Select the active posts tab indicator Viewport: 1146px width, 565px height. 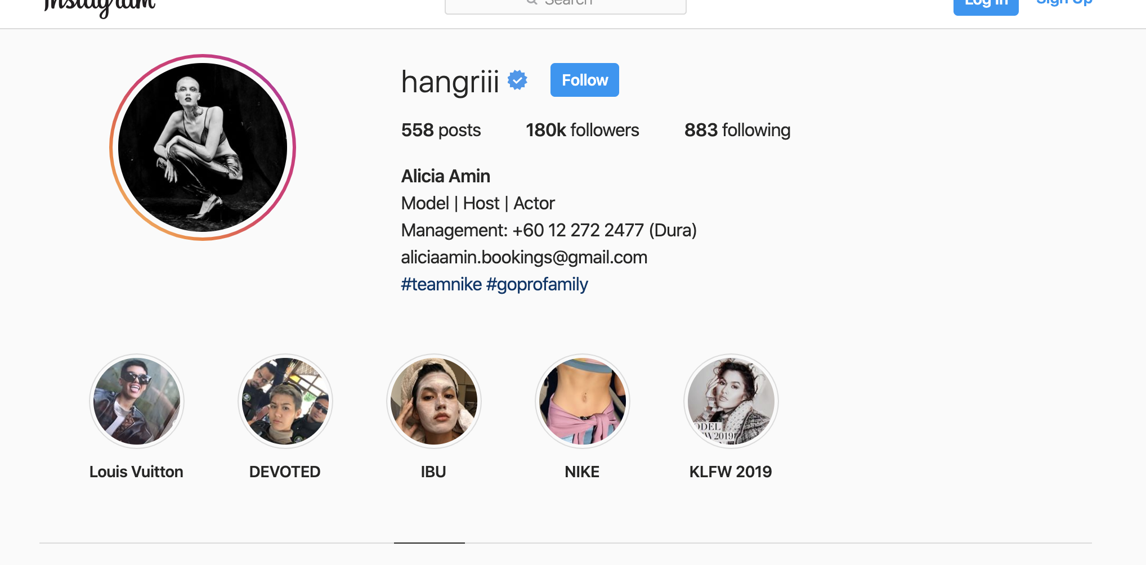click(429, 542)
